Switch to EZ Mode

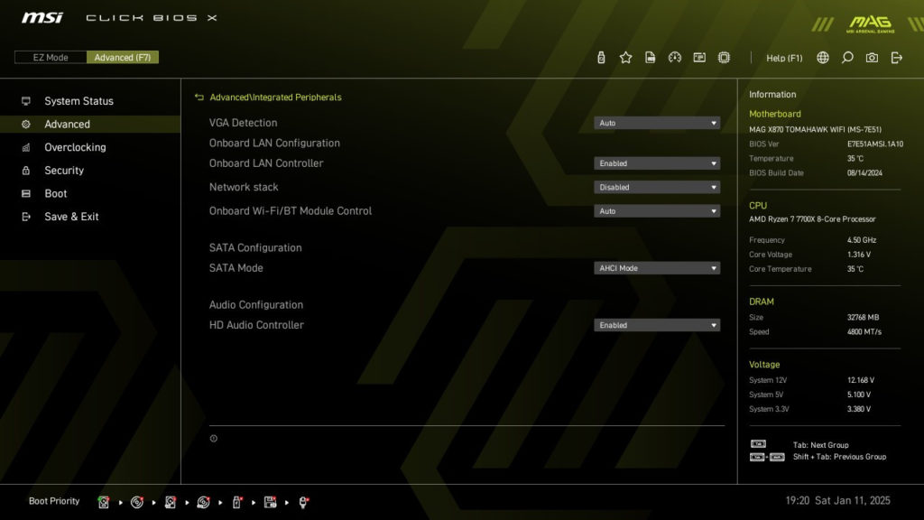[x=51, y=57]
